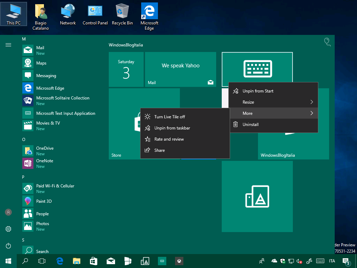The height and width of the screenshot is (268, 357).
Task: Open the Xbox app on the taskbar
Action: point(179,261)
